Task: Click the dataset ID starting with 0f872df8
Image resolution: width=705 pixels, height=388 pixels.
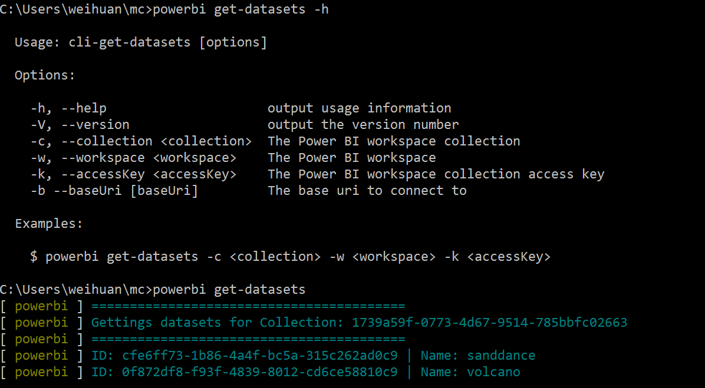Action: click(259, 372)
